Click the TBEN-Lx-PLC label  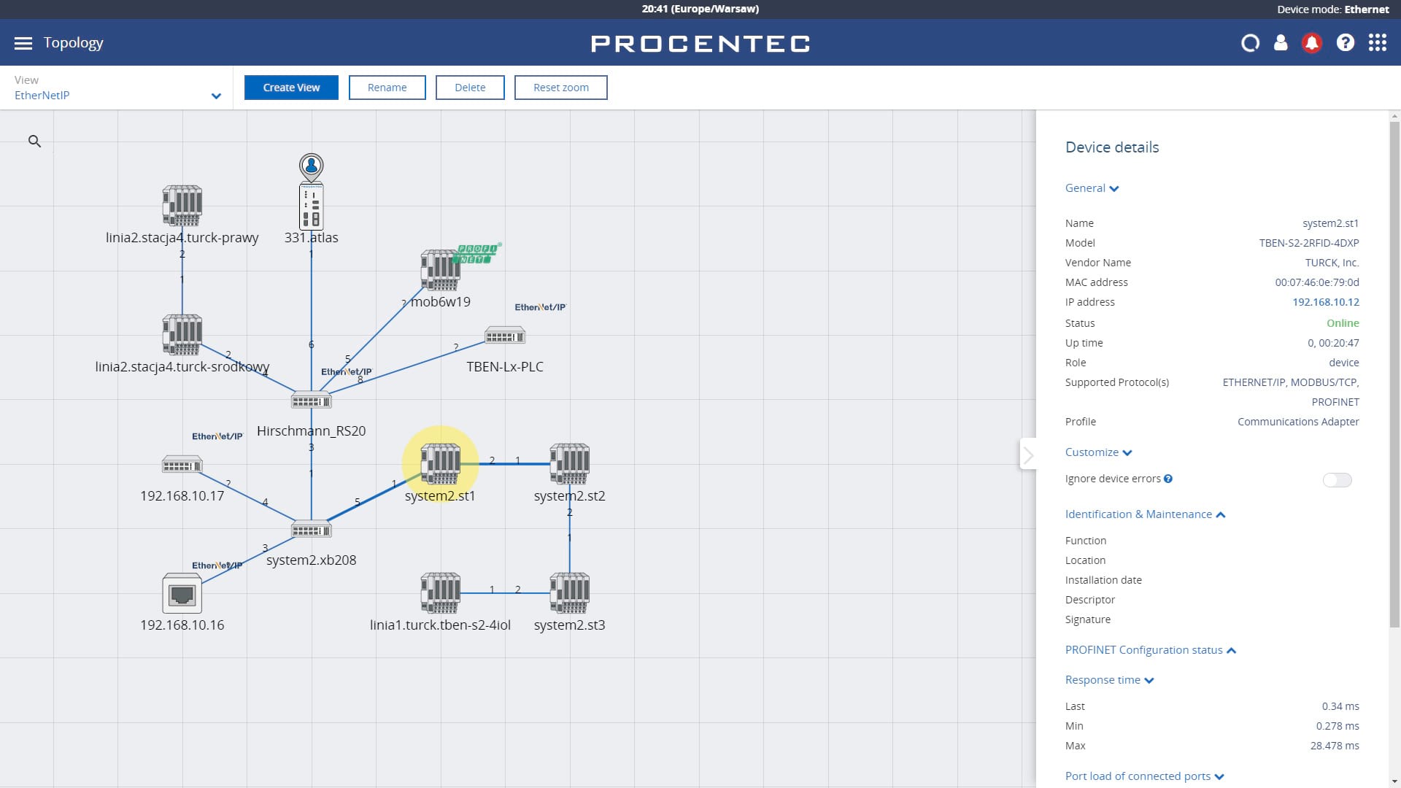[x=505, y=367]
